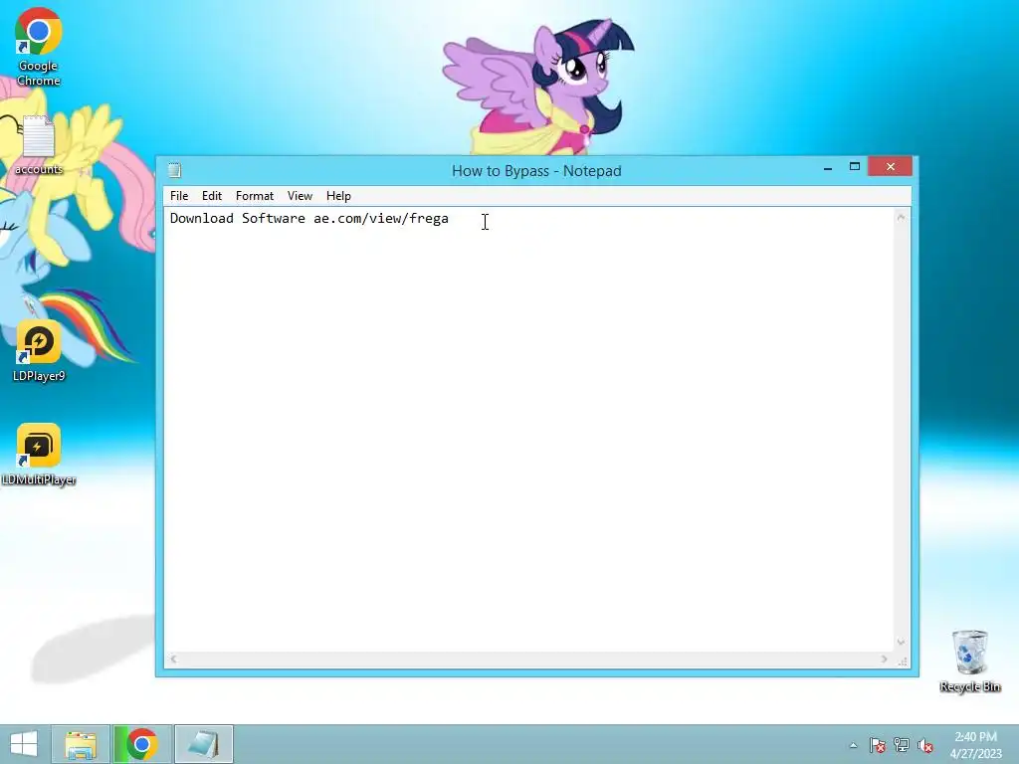Open the network status tray icon
Screen dimensions: 1019x764
(x=902, y=745)
